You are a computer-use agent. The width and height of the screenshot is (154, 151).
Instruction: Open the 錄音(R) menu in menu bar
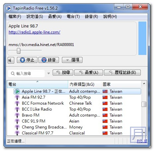tap(91, 17)
